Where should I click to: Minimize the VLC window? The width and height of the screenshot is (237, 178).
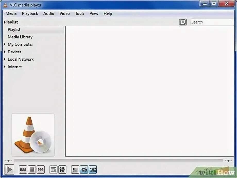point(205,3)
